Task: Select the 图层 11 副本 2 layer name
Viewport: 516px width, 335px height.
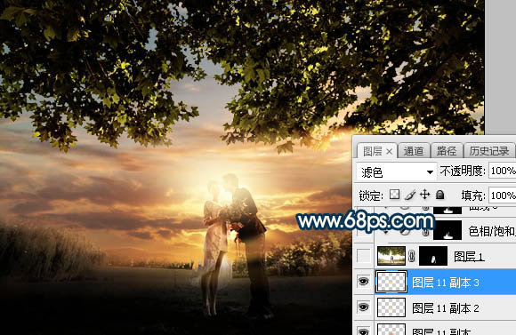Action: tap(445, 308)
